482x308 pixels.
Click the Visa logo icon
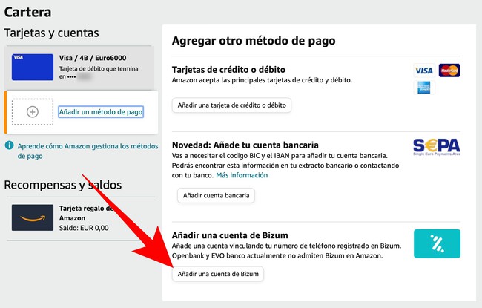423,71
